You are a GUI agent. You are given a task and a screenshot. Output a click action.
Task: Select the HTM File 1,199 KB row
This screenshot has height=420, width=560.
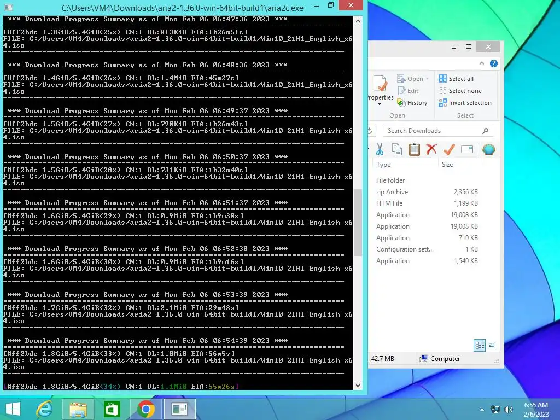(427, 203)
